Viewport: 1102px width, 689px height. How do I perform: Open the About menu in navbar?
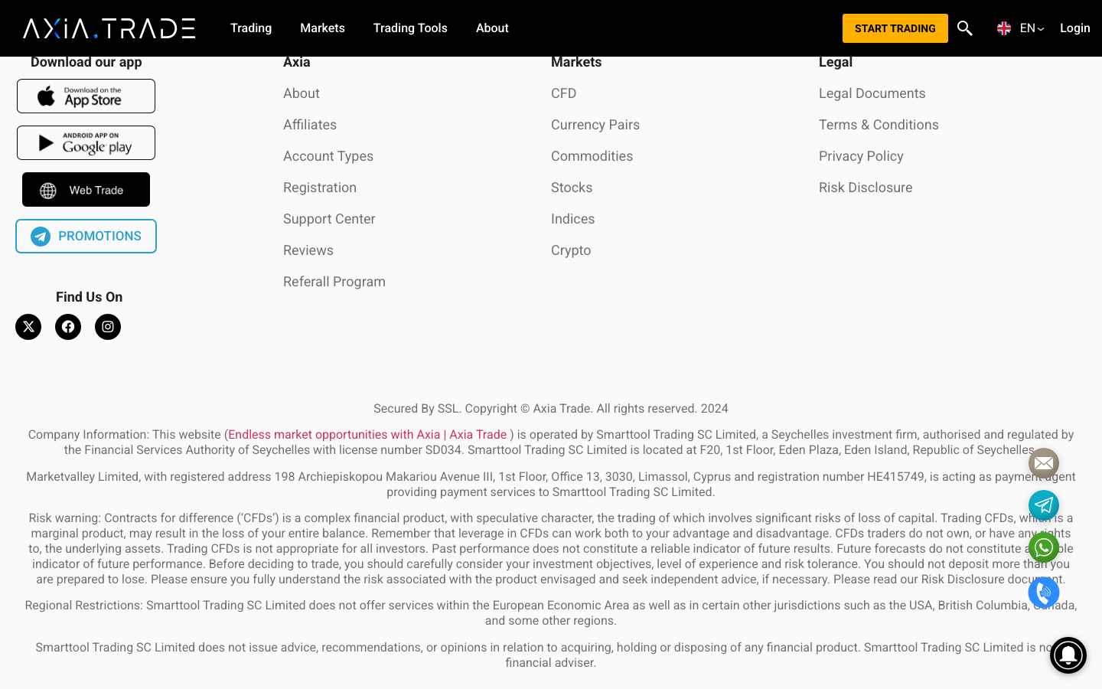(492, 28)
